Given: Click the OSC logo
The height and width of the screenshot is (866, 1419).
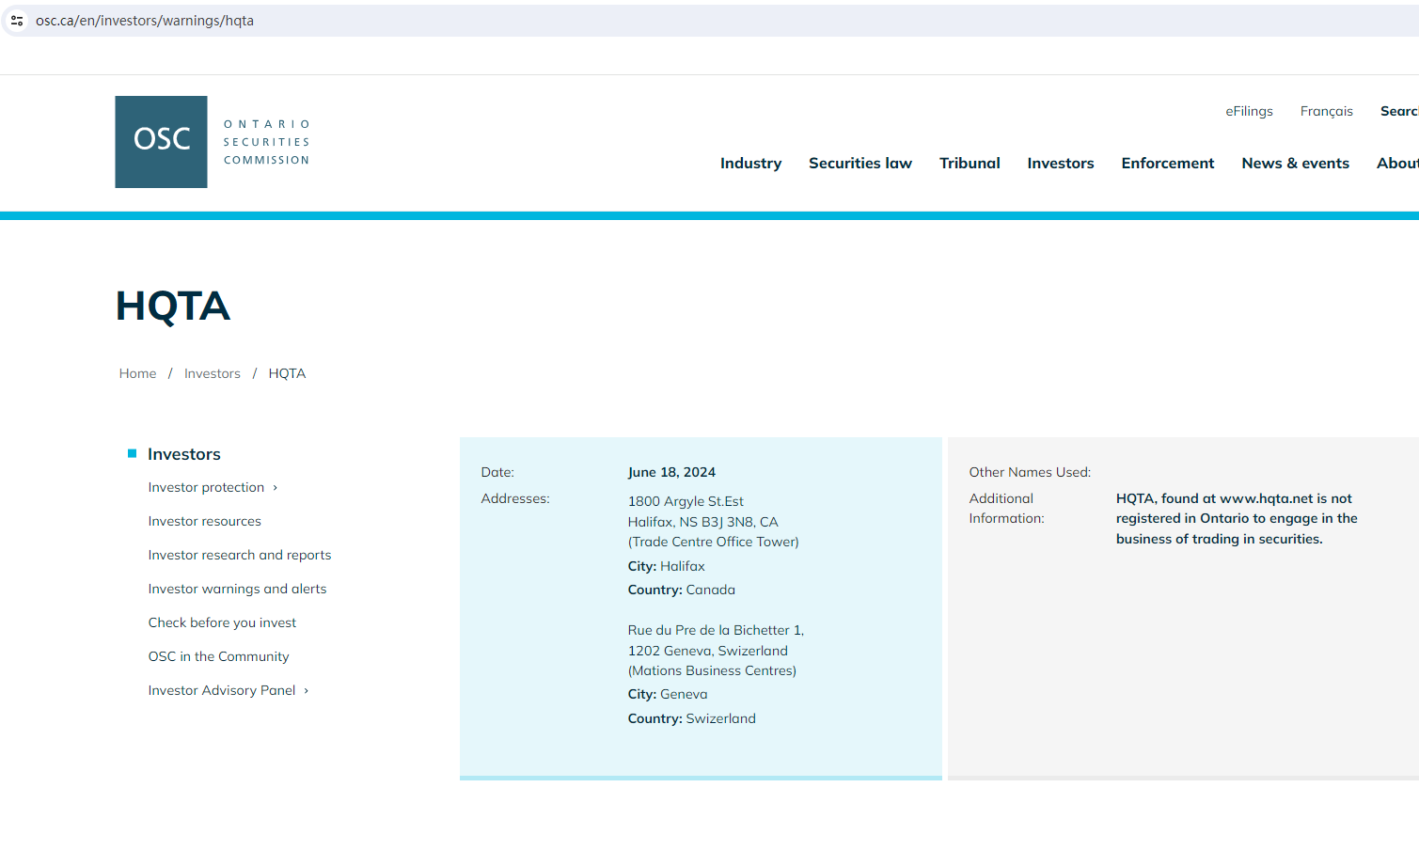Looking at the screenshot, I should click(161, 142).
